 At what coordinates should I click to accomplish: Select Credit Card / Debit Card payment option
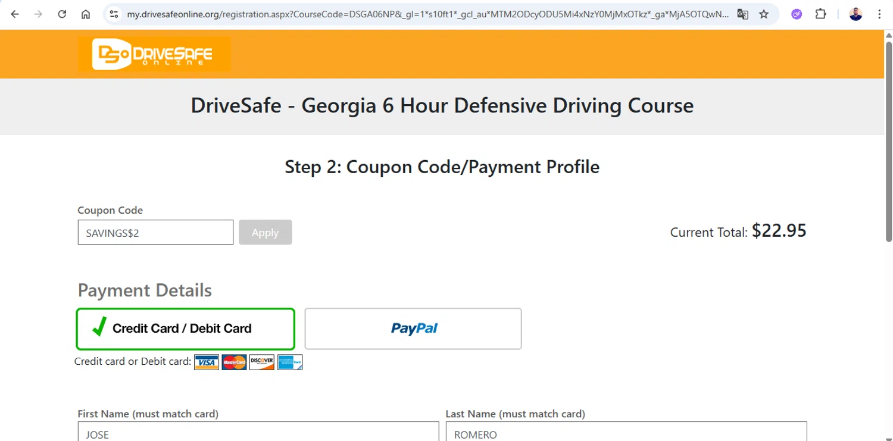tap(186, 329)
